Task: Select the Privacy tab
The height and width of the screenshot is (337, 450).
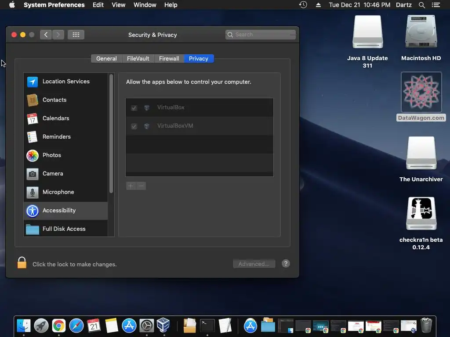Action: (199, 58)
